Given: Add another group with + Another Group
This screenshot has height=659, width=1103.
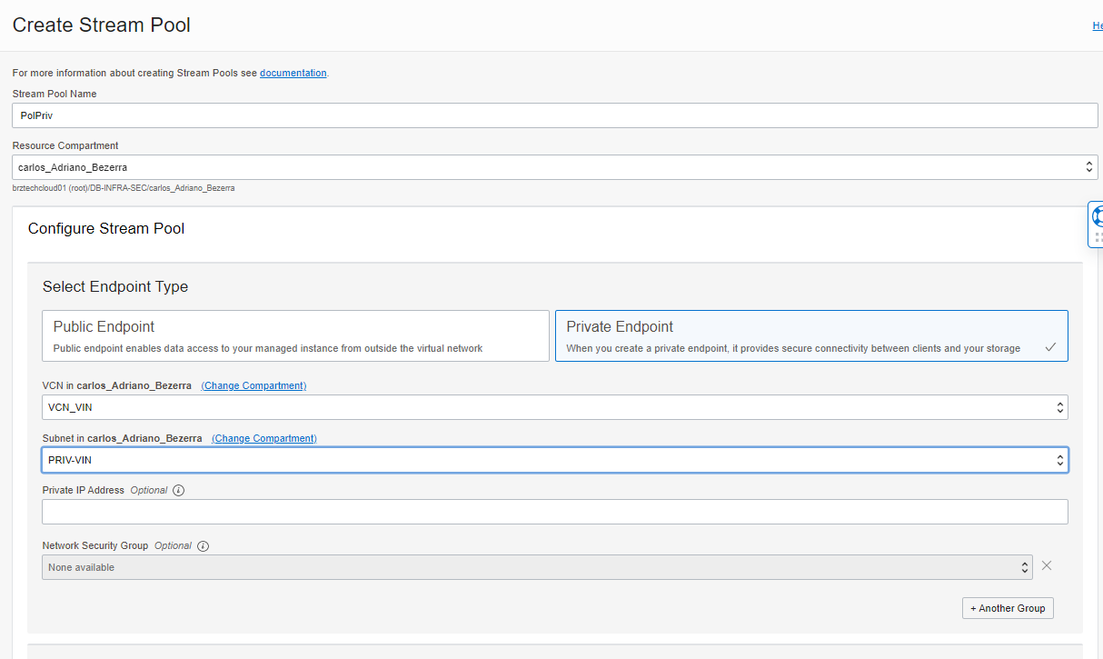Looking at the screenshot, I should (x=1008, y=608).
